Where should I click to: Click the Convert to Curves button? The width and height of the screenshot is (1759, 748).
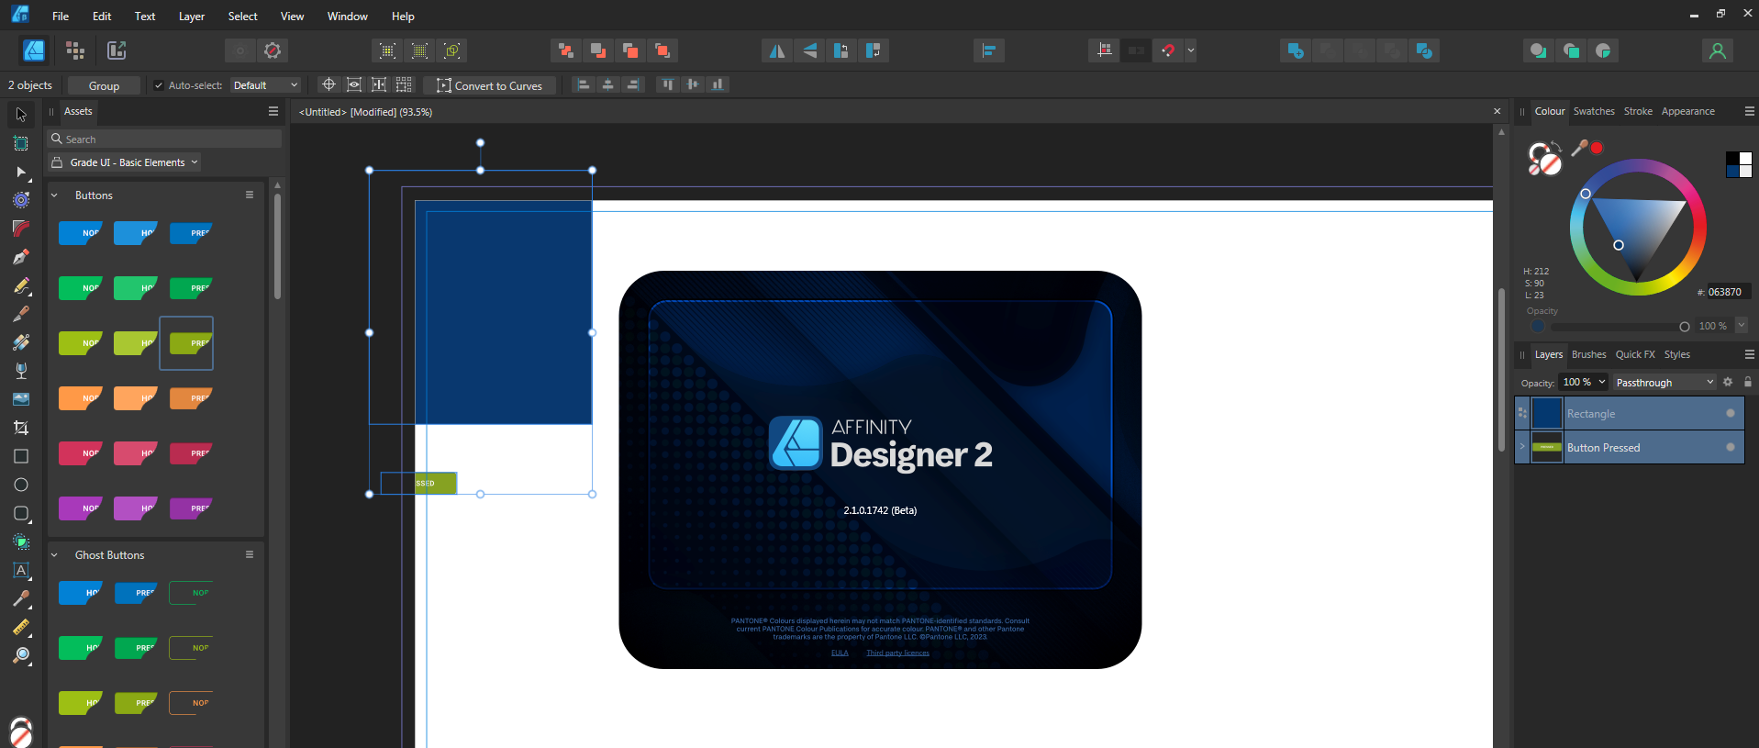click(x=490, y=85)
